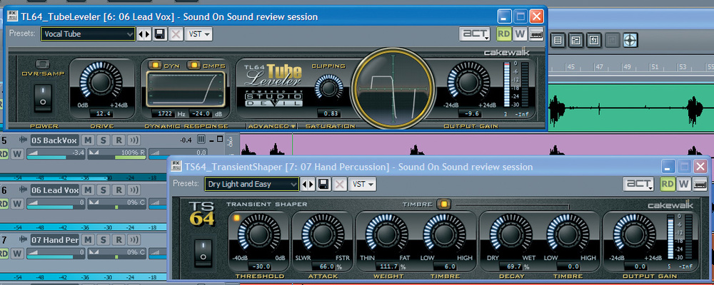This screenshot has height=285, width=714.
Task: Enable automation Write in TransientShaper
Action: (683, 185)
